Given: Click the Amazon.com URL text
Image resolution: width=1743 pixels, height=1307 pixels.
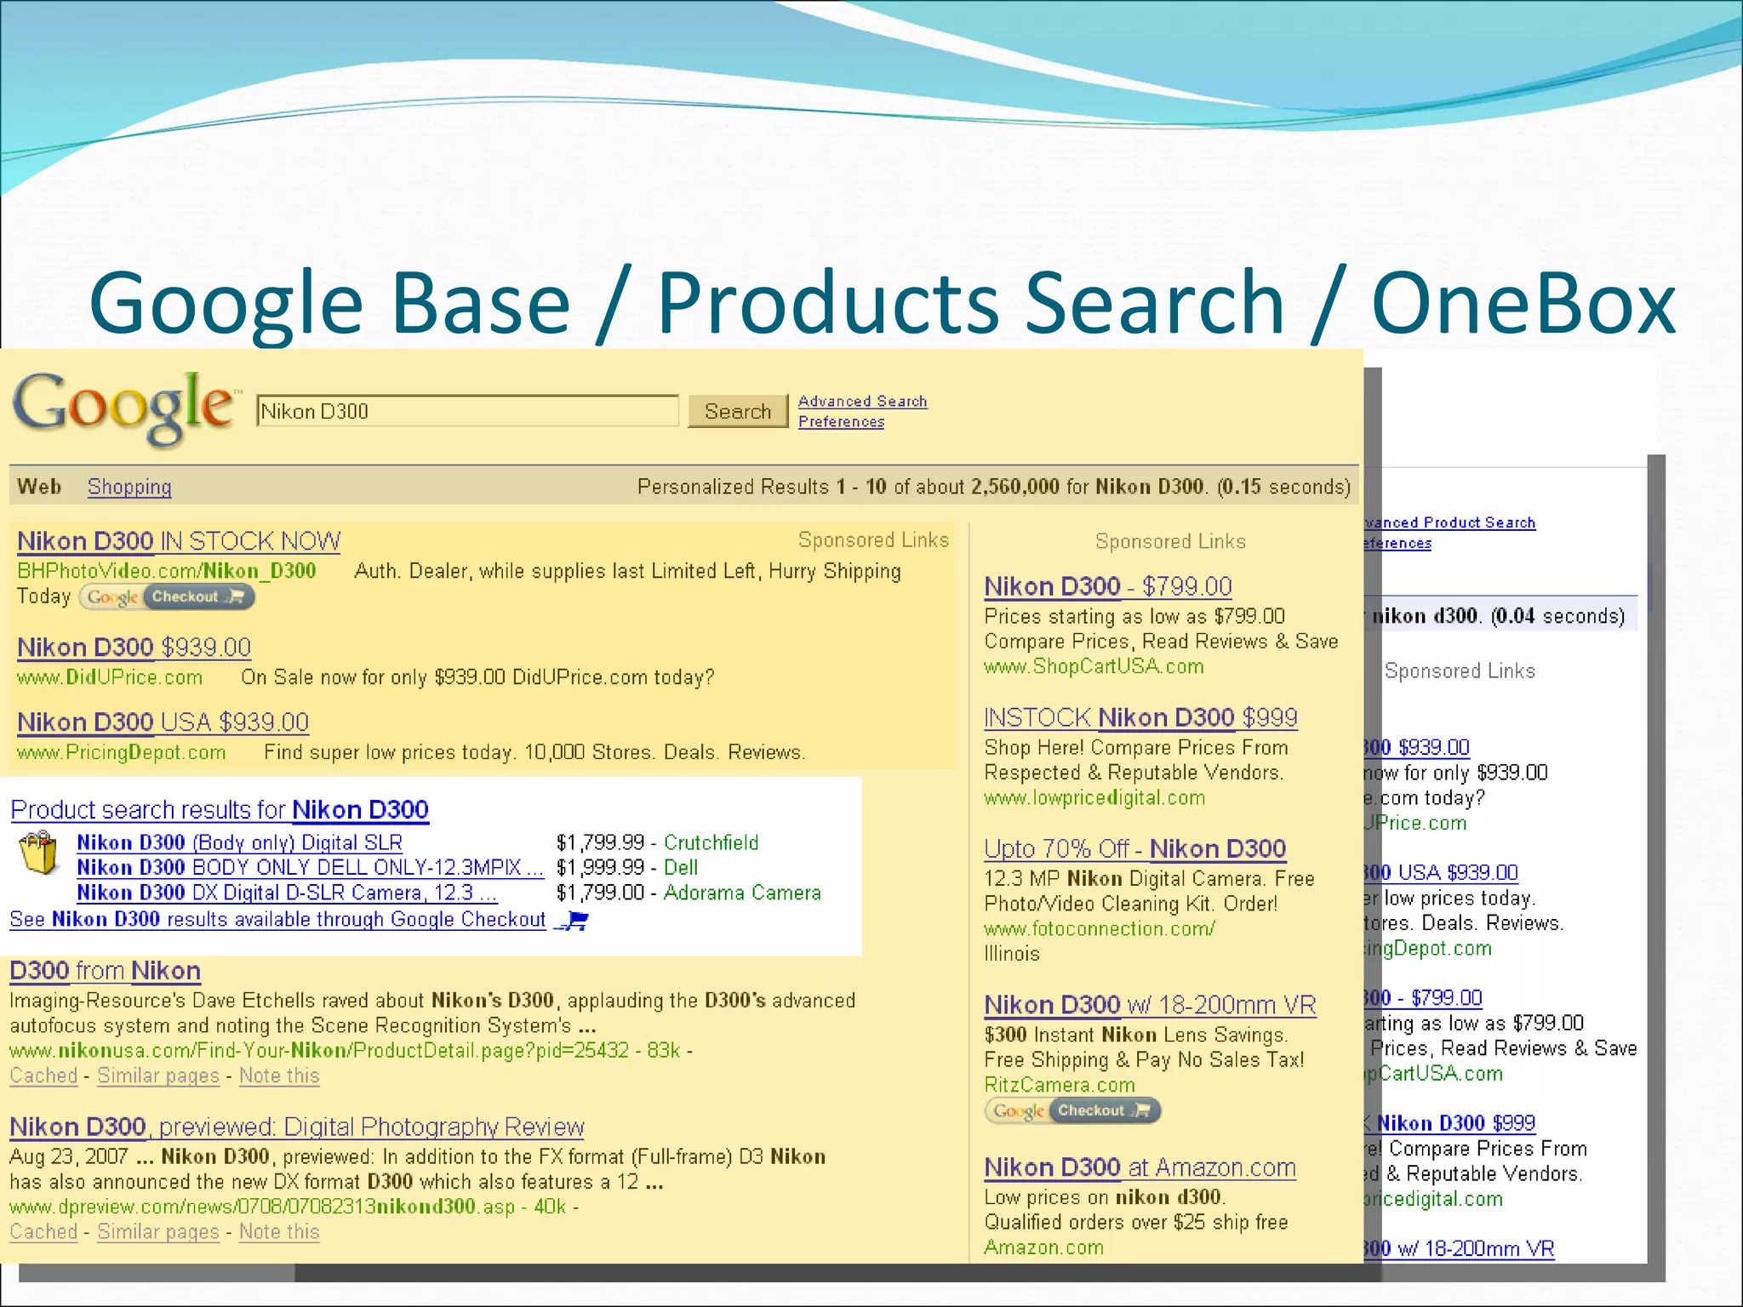Looking at the screenshot, I should [1044, 1247].
